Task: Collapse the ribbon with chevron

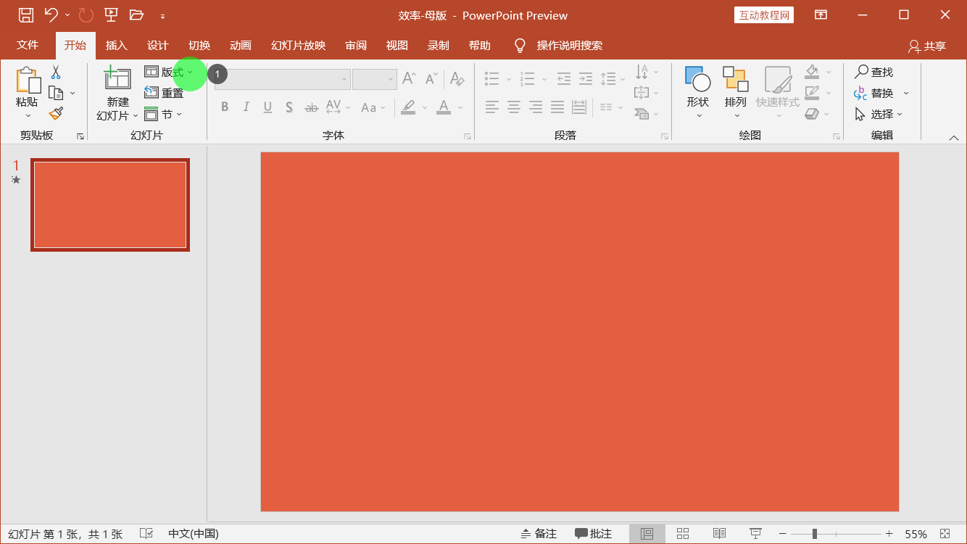Action: [954, 138]
